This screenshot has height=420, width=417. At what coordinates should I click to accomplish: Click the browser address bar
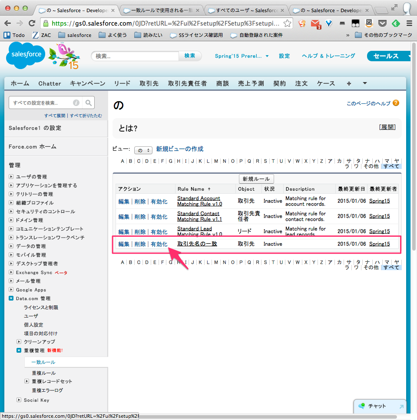pyautogui.click(x=165, y=23)
